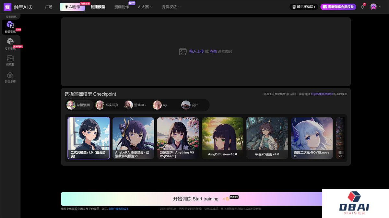Click the 写实写真 category avatar
This screenshot has height=218, width=389.
pyautogui.click(x=100, y=105)
